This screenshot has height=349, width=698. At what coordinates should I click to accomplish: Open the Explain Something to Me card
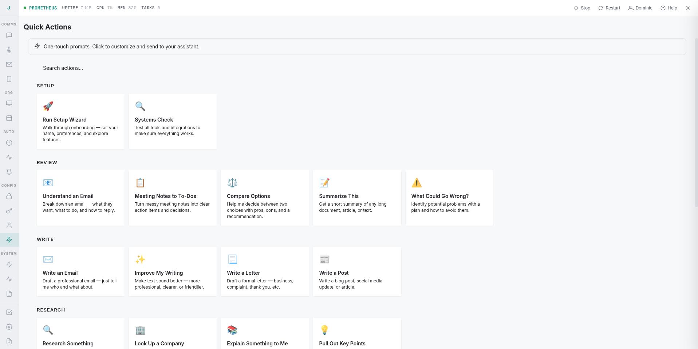[265, 333]
